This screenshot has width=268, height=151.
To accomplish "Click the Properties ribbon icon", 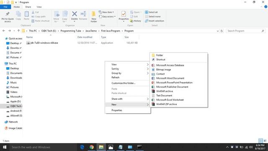I will [124, 14].
